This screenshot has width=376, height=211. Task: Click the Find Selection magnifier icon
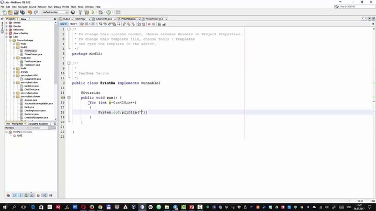100,24
